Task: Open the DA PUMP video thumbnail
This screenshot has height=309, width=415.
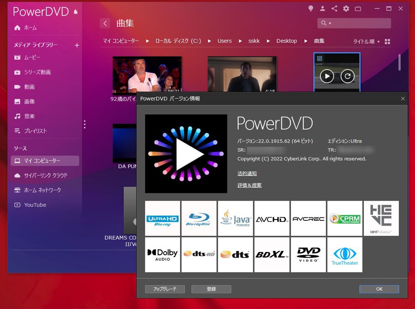Action: click(124, 143)
